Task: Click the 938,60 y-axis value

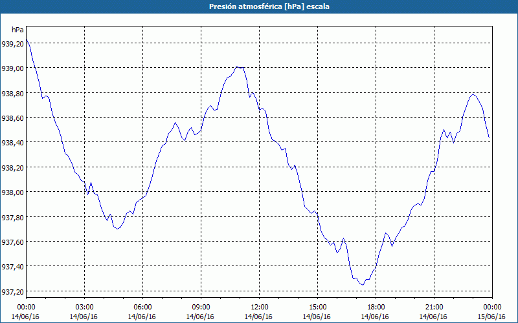Action: click(x=13, y=118)
